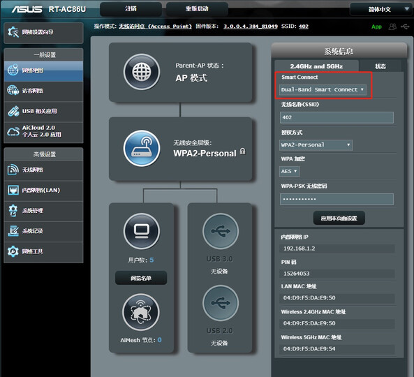Open 系统管理 gear icon
Viewport: 414px width, 377px height.
click(x=13, y=210)
